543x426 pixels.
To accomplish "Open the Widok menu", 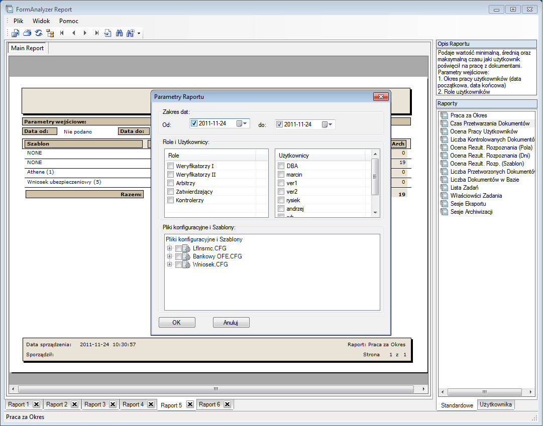I will [x=41, y=21].
